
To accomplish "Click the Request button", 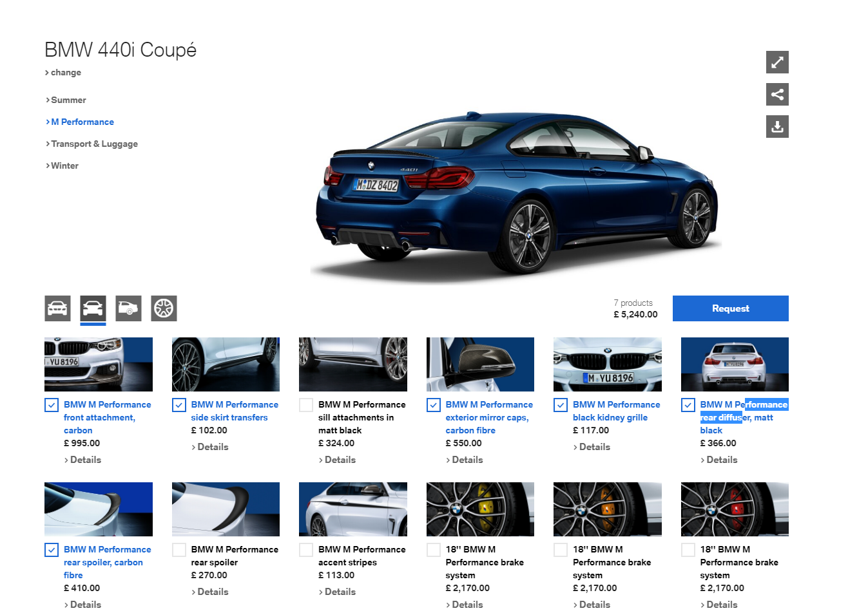I will pos(731,308).
